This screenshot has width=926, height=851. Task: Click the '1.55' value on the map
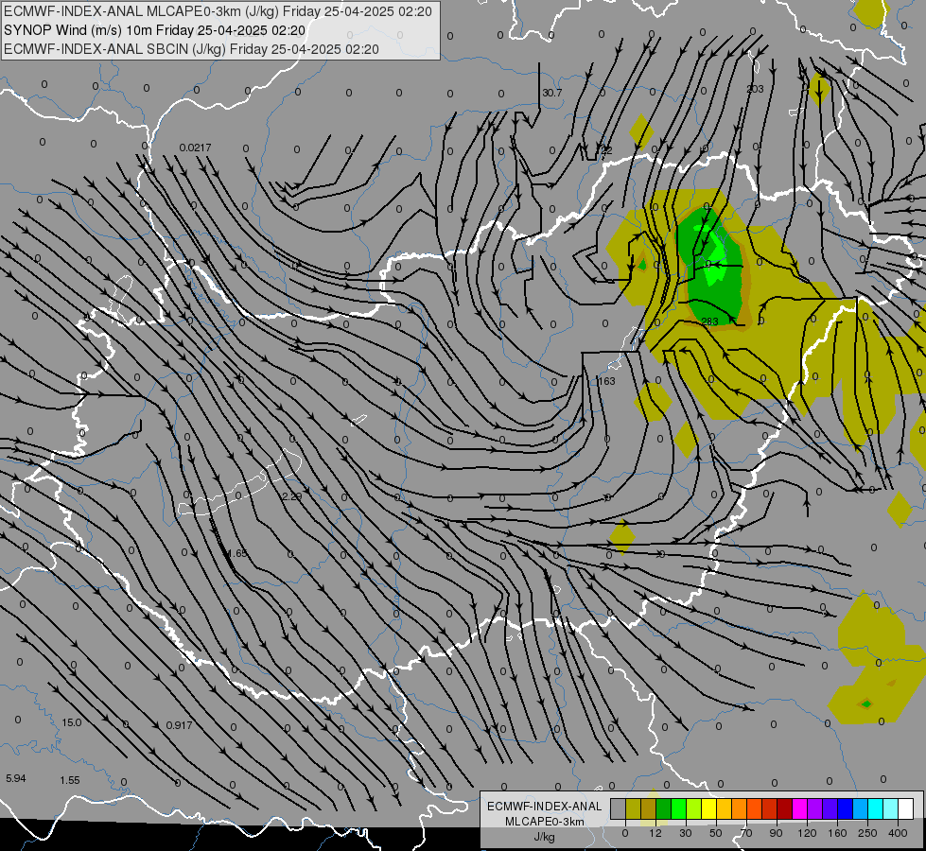pos(70,780)
